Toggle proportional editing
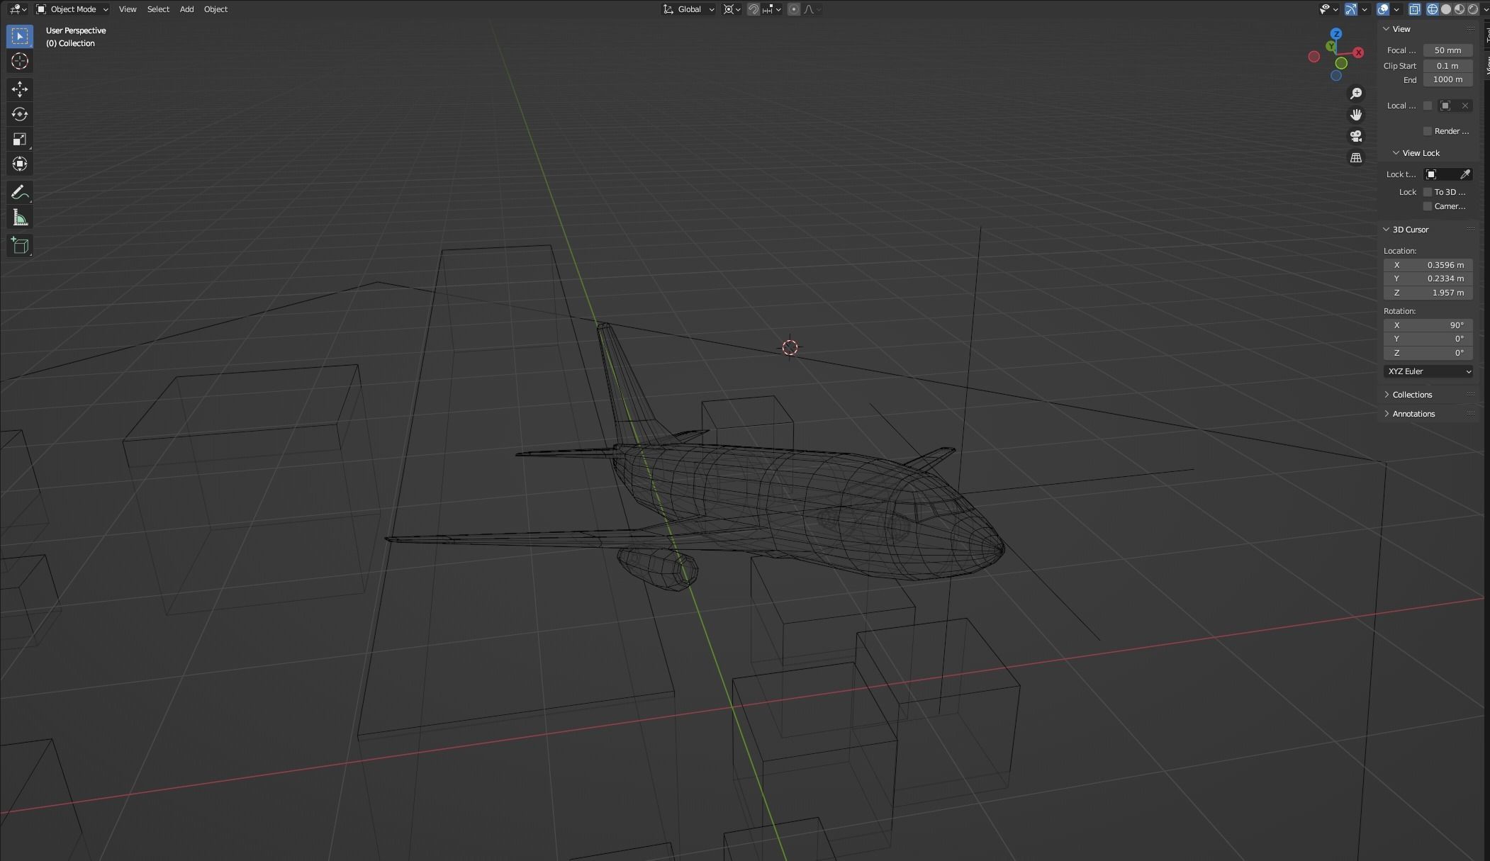This screenshot has width=1490, height=861. [x=794, y=9]
